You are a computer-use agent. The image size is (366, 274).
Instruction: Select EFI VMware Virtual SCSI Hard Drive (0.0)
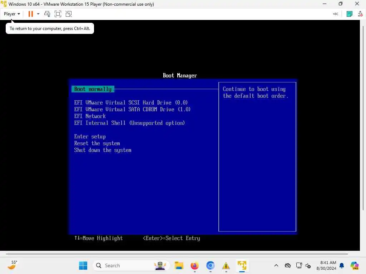pyautogui.click(x=131, y=102)
